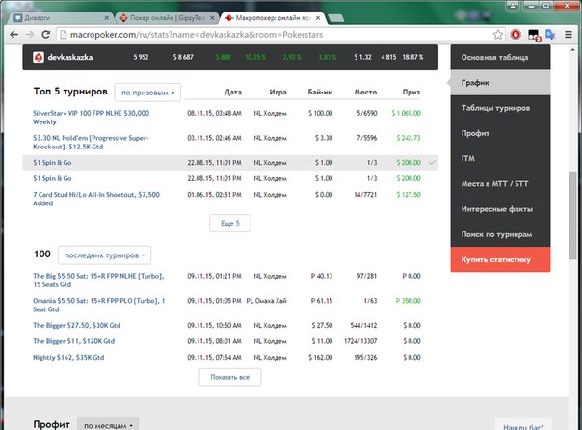Click the PokerStars icon beside devkaskazka
This screenshot has height=430, width=582.
click(39, 57)
